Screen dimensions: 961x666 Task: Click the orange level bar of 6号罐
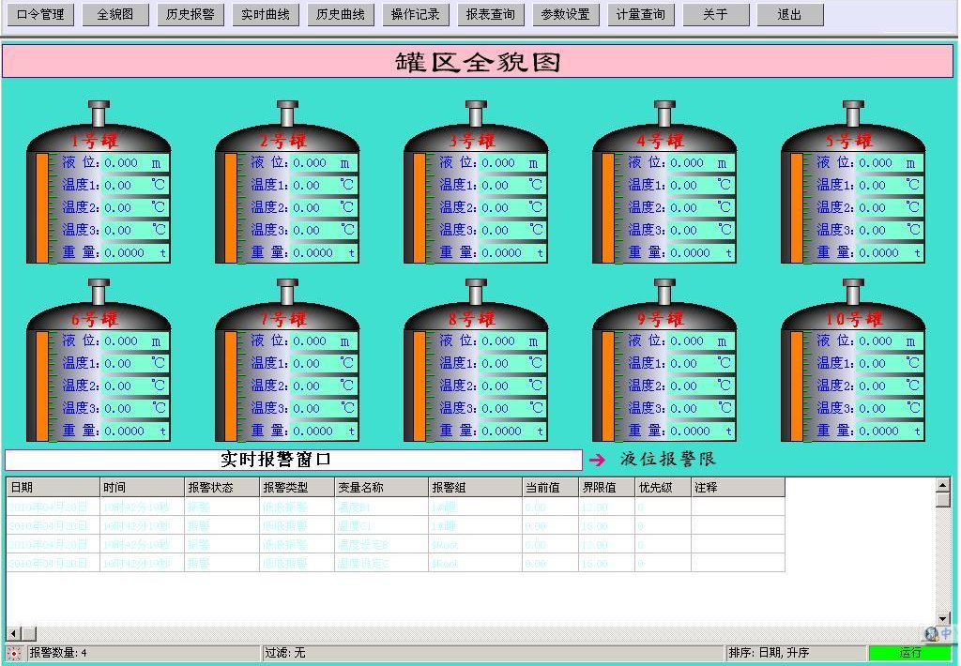point(42,386)
